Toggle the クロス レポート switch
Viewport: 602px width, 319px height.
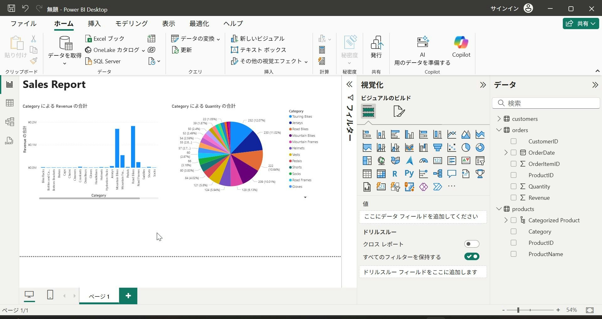pyautogui.click(x=472, y=244)
